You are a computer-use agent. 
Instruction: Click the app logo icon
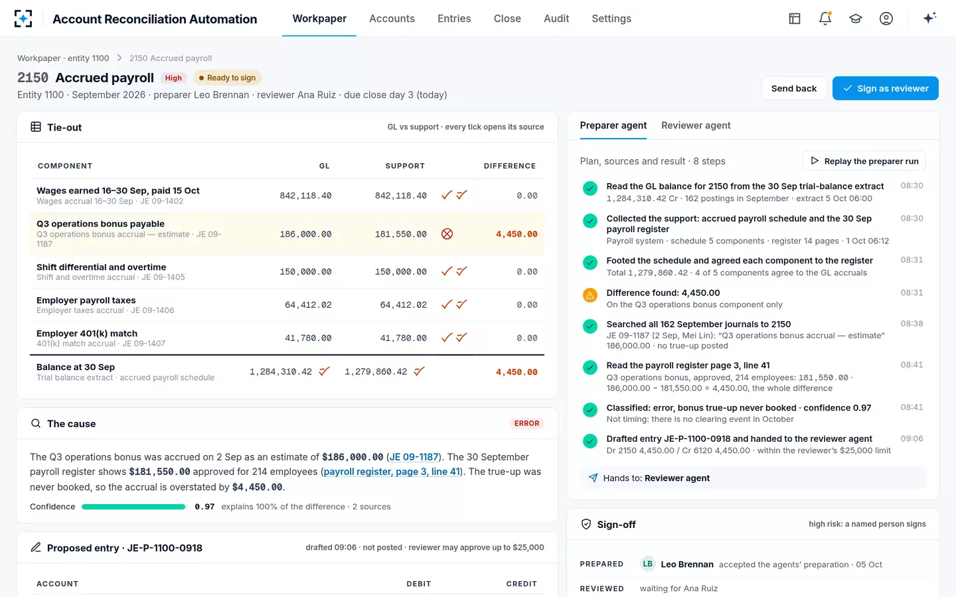(23, 19)
